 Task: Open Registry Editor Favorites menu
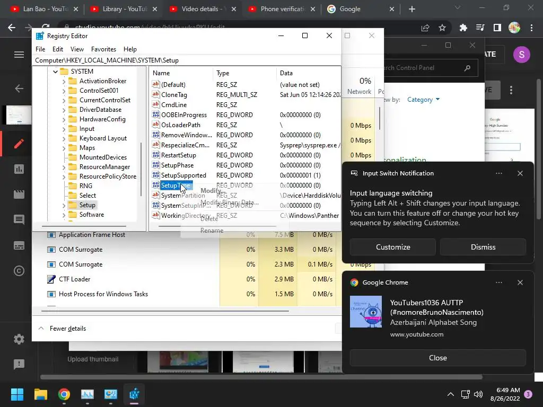[103, 49]
